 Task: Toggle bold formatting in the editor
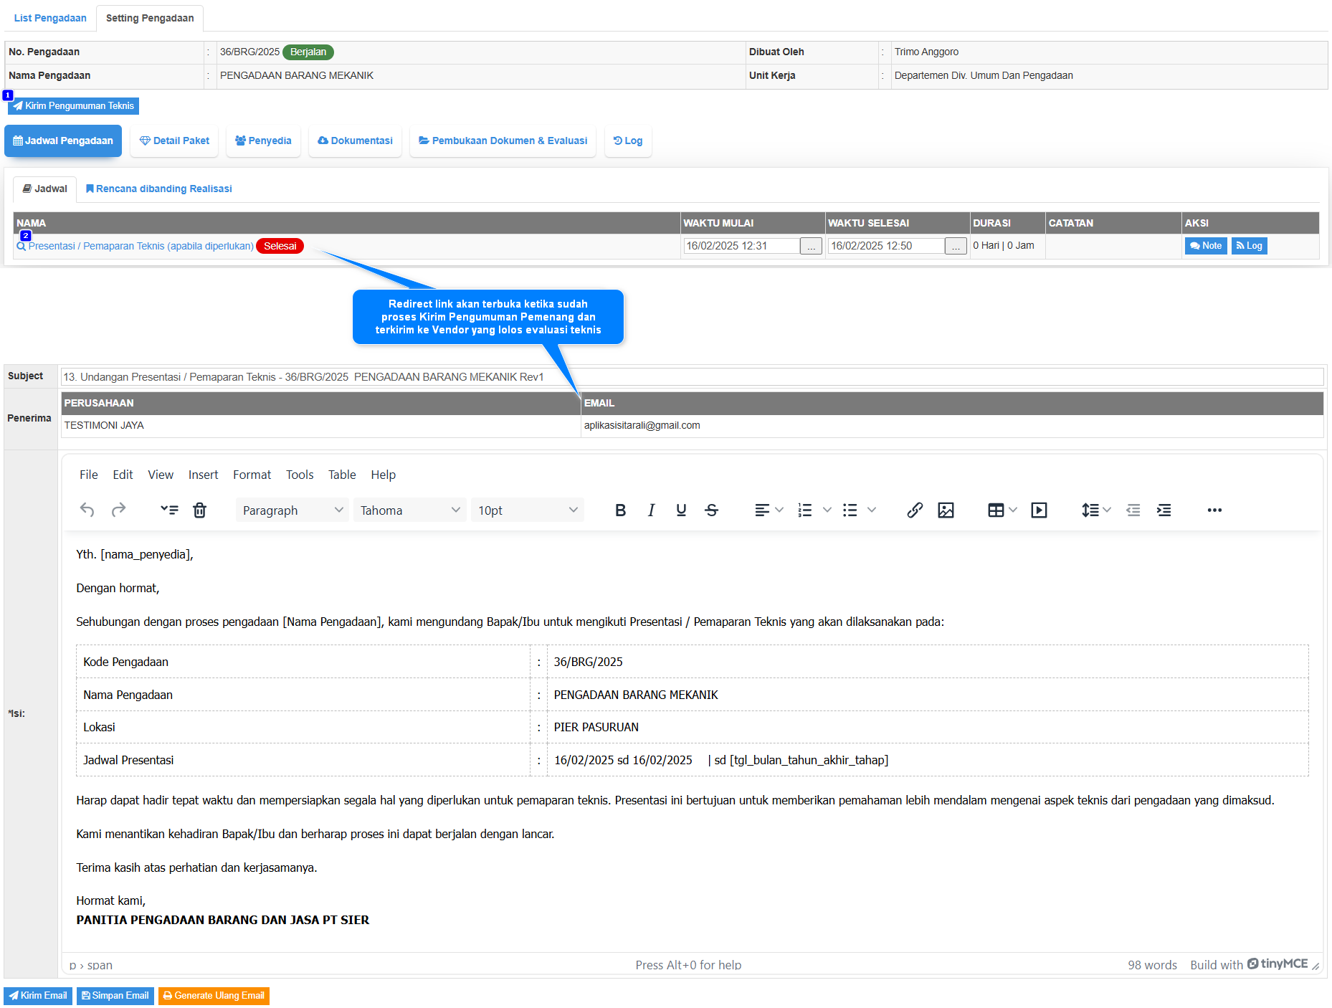[x=620, y=510]
